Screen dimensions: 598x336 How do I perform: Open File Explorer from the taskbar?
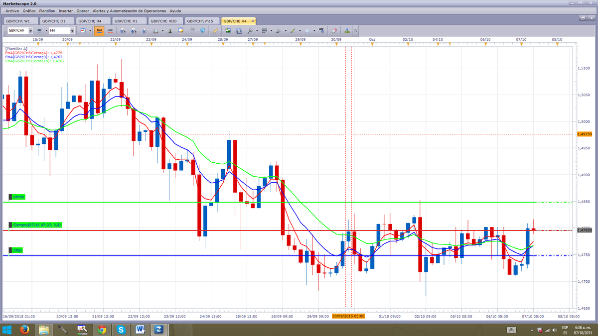click(43, 330)
